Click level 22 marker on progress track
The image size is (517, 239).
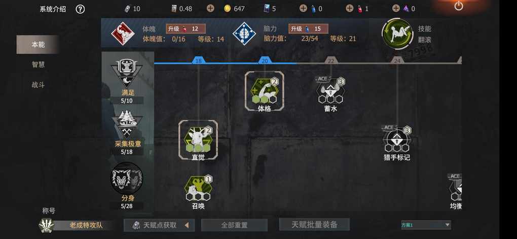point(330,61)
